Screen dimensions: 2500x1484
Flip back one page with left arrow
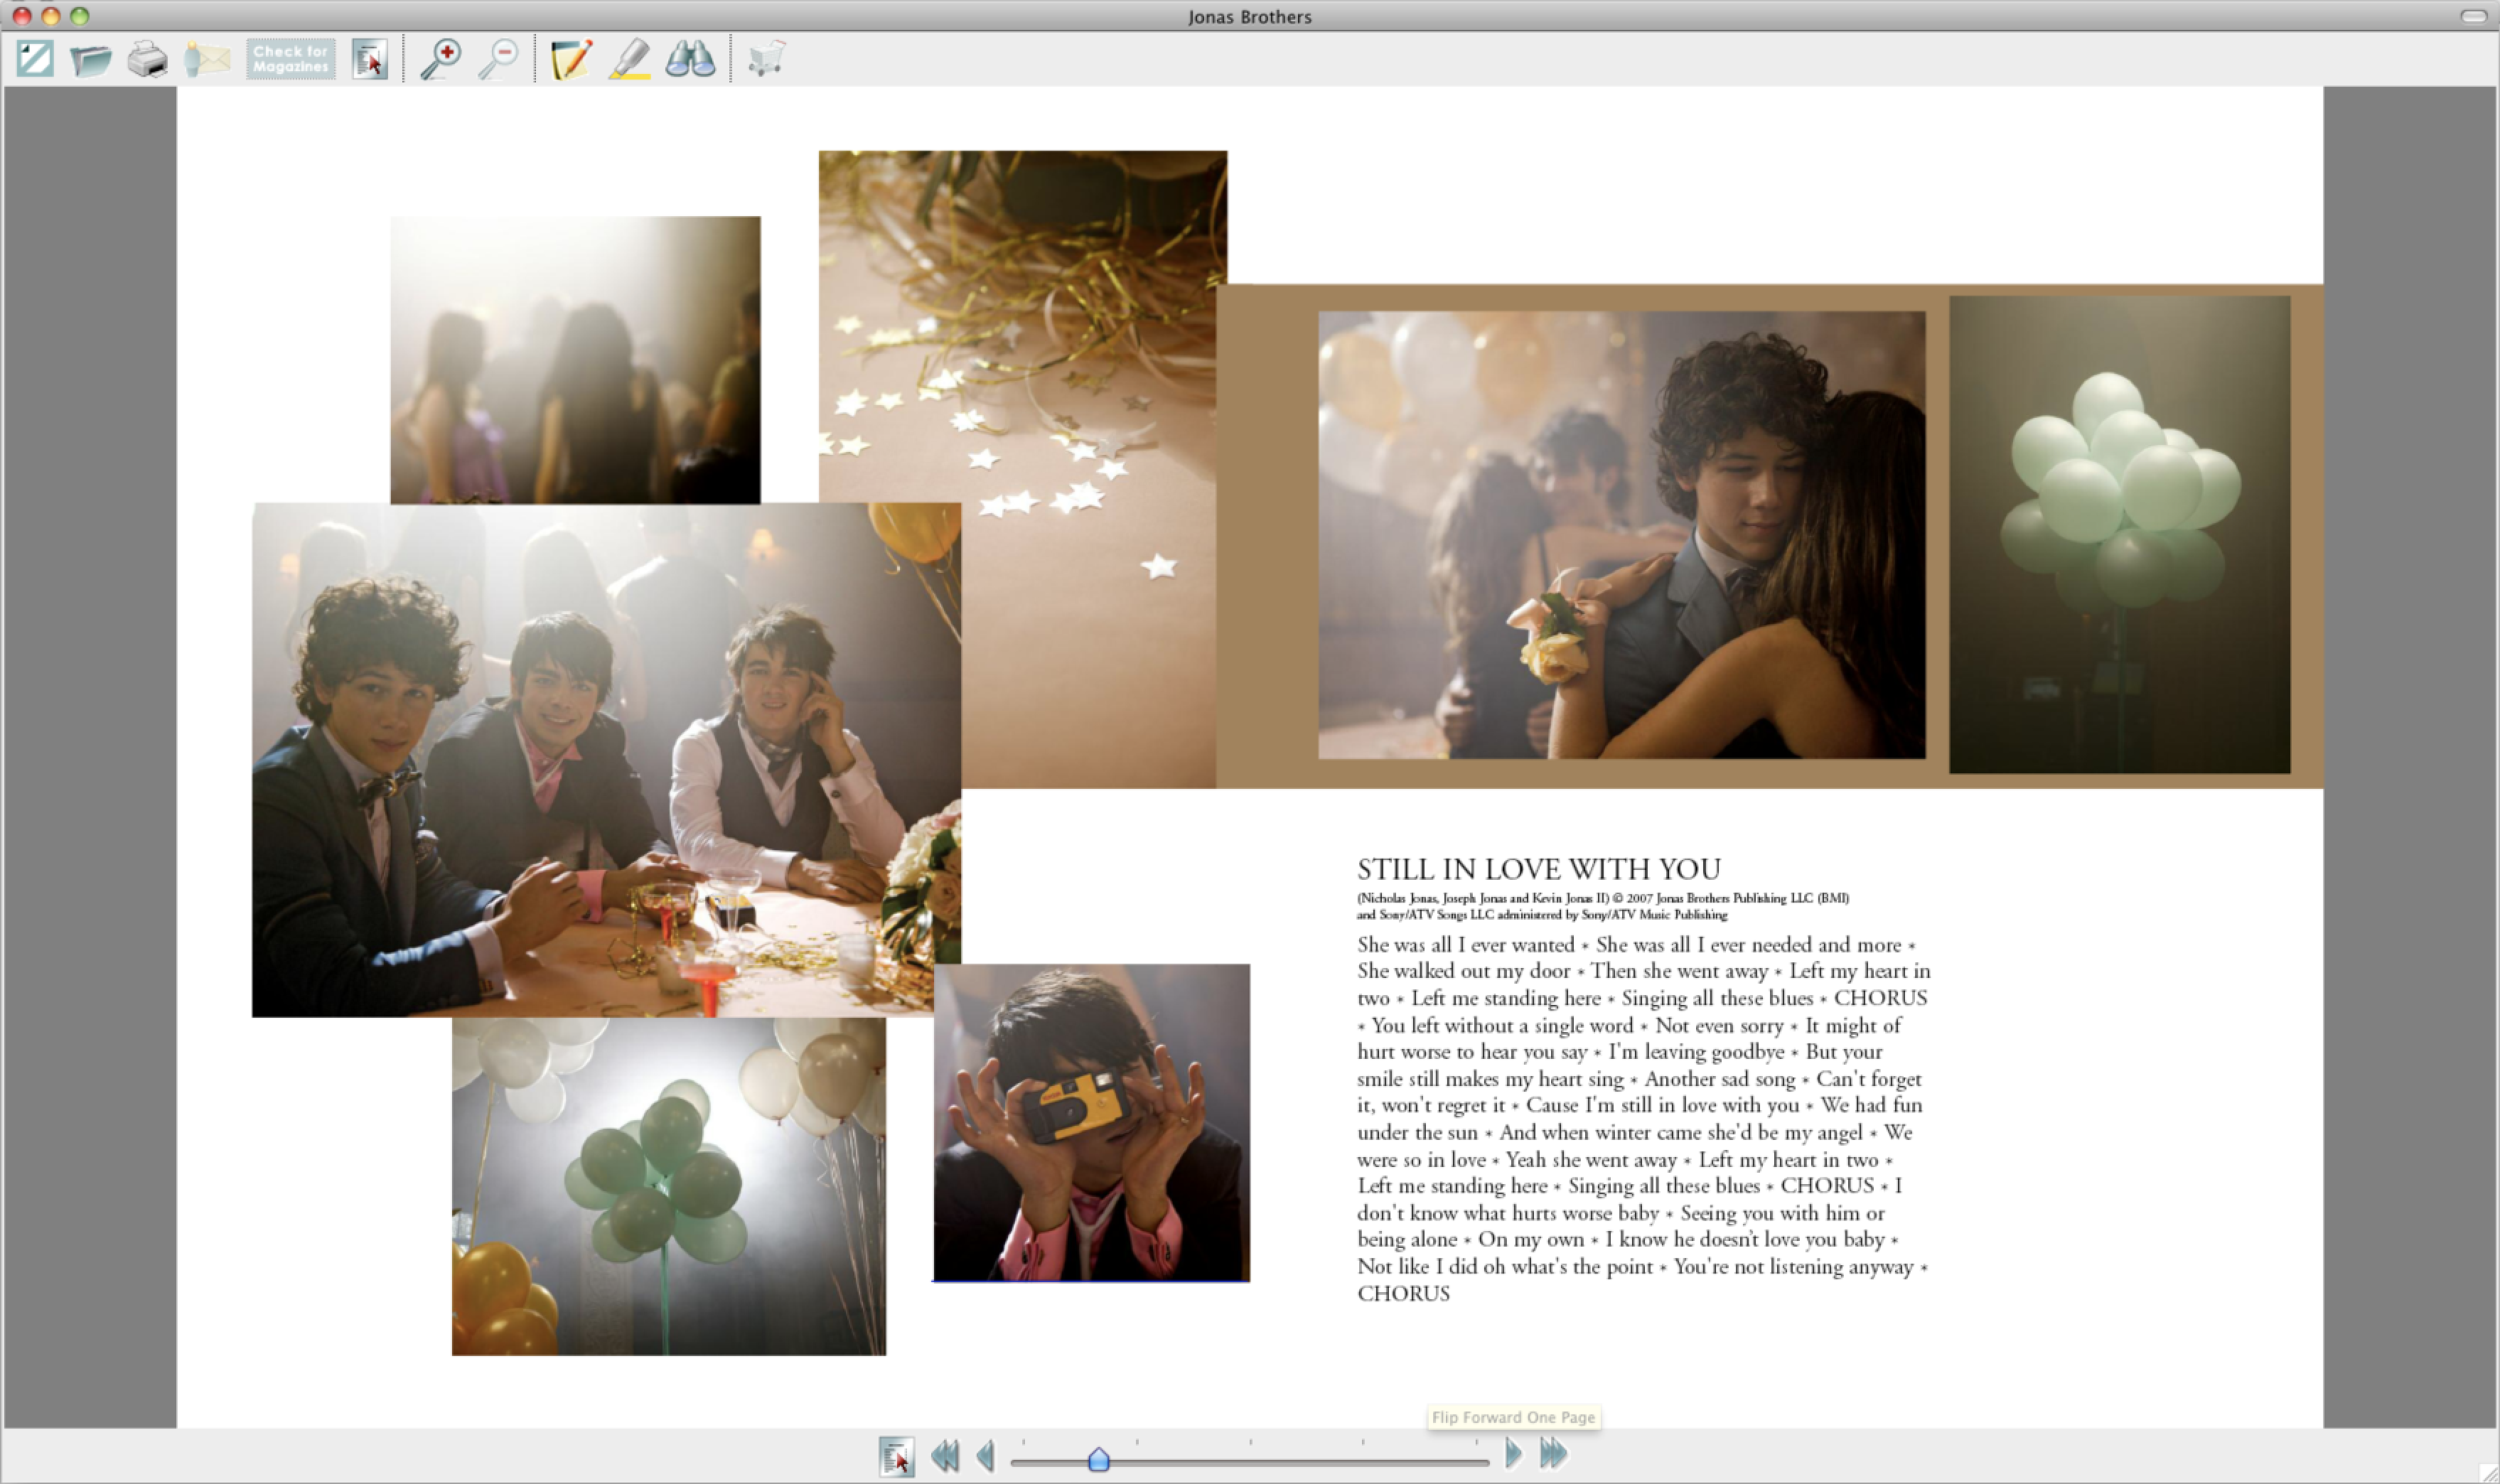click(x=985, y=1455)
